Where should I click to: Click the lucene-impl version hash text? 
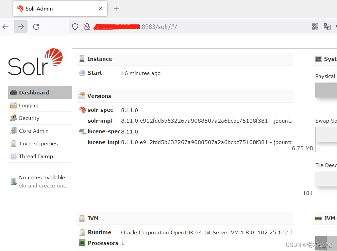206,142
